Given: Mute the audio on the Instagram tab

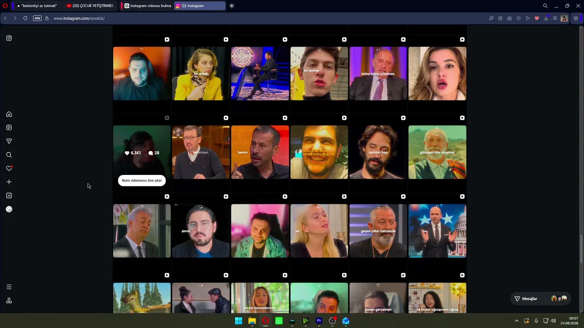Looking at the screenshot, I should [184, 6].
